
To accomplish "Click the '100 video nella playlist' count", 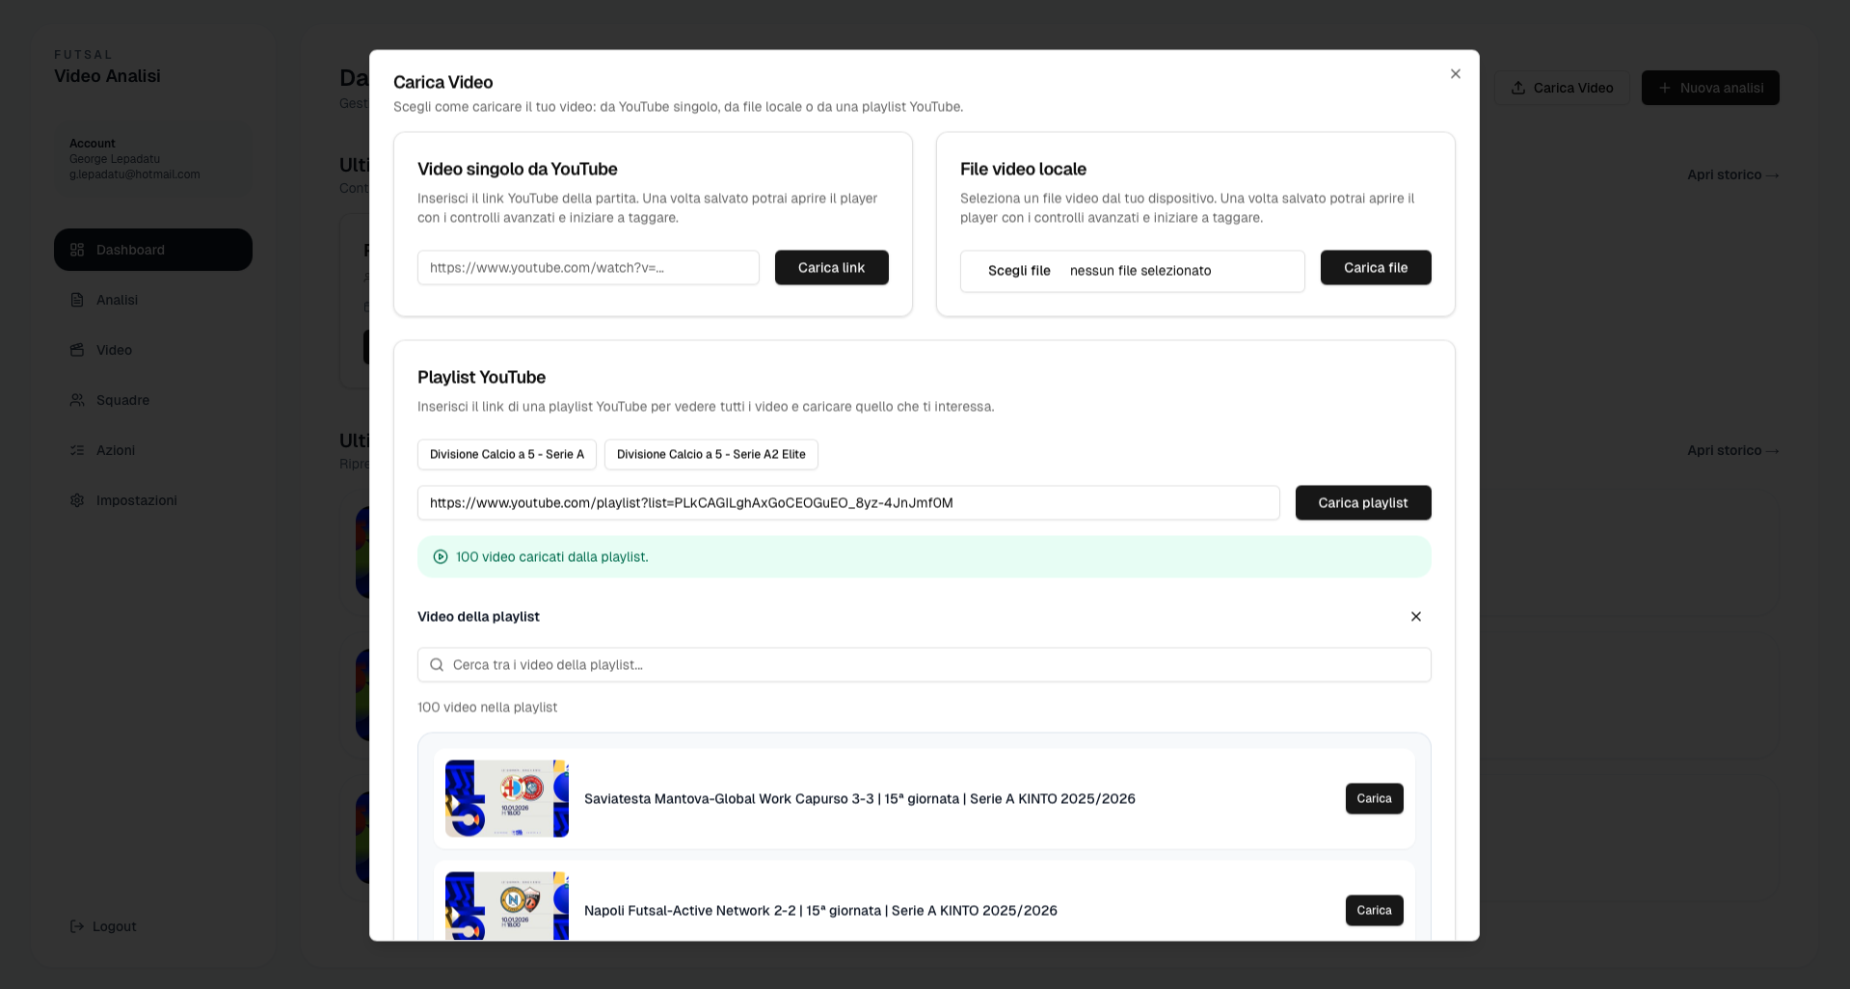I will [488, 708].
